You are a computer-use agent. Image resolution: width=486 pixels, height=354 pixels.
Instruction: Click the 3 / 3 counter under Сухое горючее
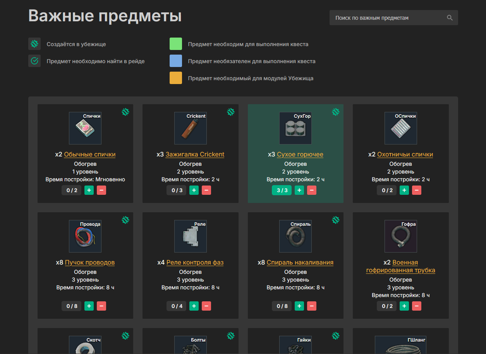[282, 190]
